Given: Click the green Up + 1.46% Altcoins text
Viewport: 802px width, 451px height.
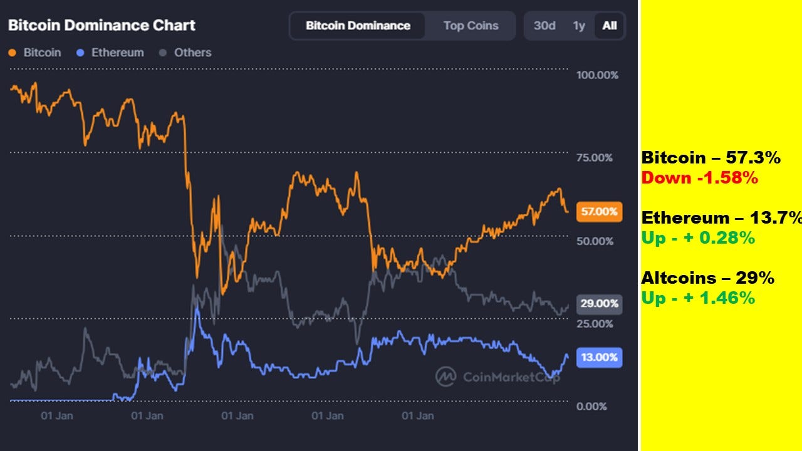Looking at the screenshot, I should 697,298.
